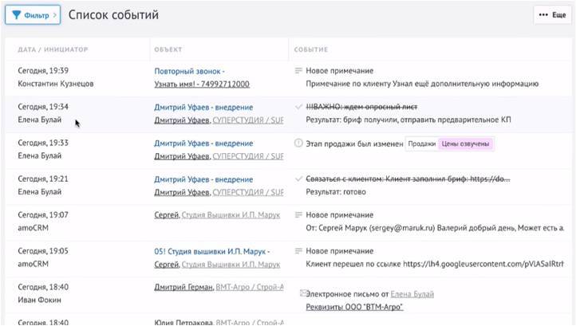Image resolution: width=576 pixels, height=326 pixels.
Task: Select the Продажи pipeline tag
Action: click(x=421, y=143)
